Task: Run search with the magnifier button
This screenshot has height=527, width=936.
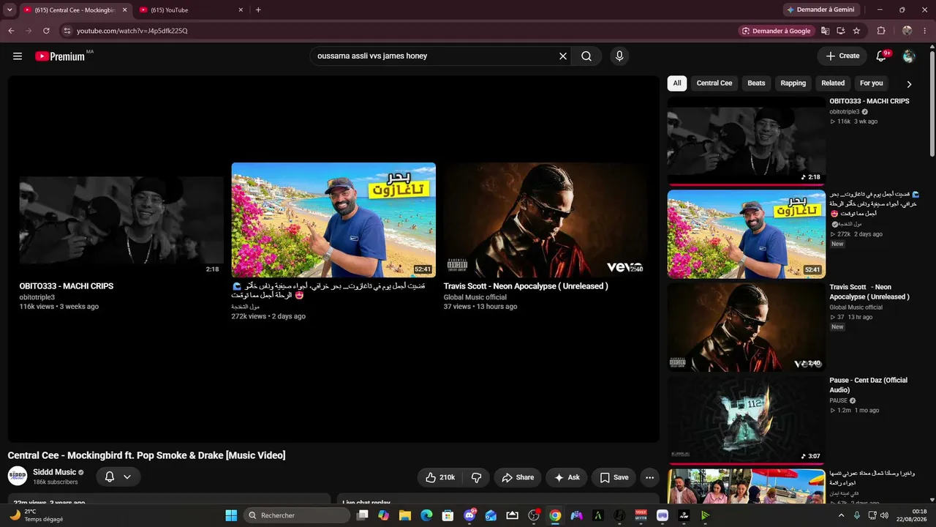Action: (586, 56)
